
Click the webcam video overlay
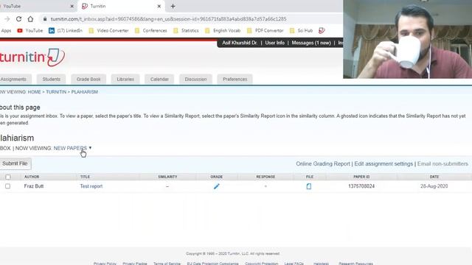(408, 39)
